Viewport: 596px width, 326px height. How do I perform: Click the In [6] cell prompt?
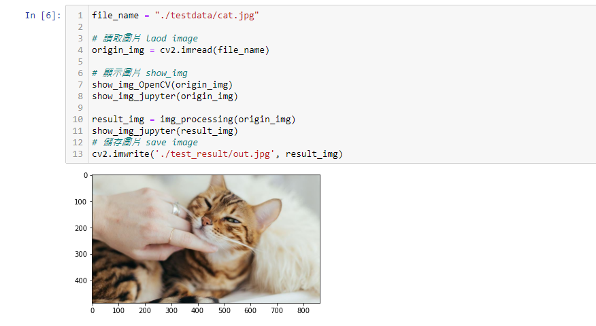(x=43, y=16)
